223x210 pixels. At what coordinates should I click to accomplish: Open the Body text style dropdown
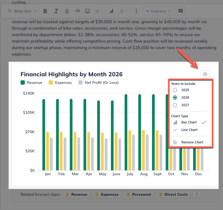[x=22, y=11]
